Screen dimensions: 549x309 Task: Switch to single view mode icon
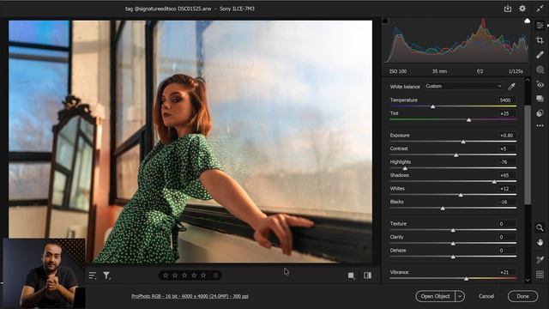tap(351, 276)
